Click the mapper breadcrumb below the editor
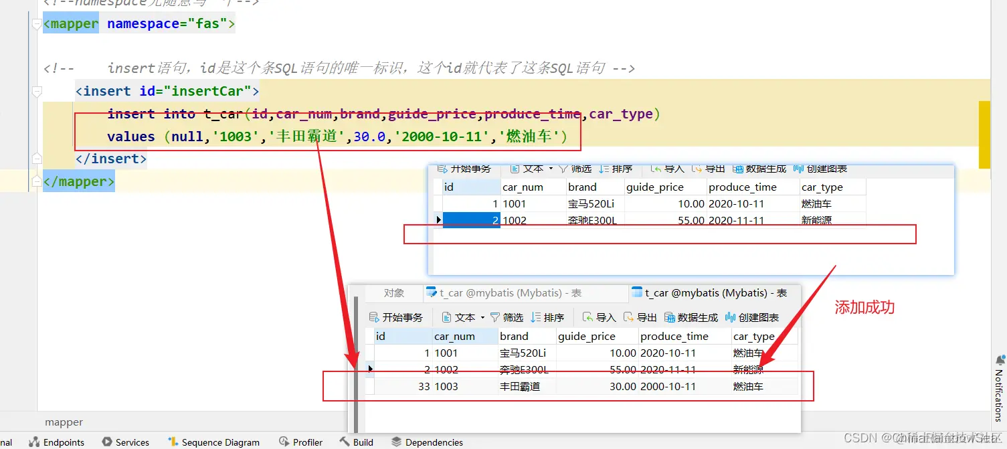The image size is (1007, 449). point(64,422)
